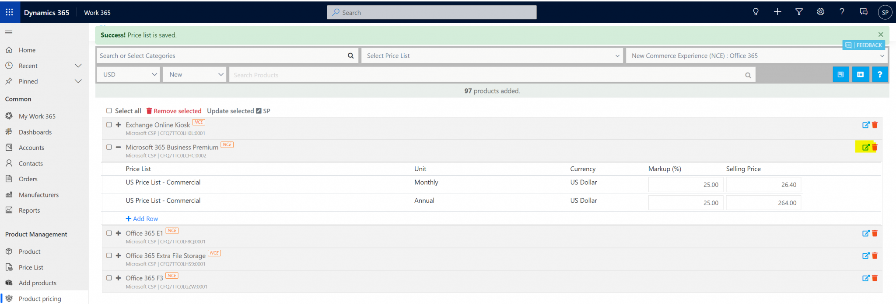Open edit icon for Microsoft 365 Business Premium
The width and height of the screenshot is (896, 304).
(865, 147)
